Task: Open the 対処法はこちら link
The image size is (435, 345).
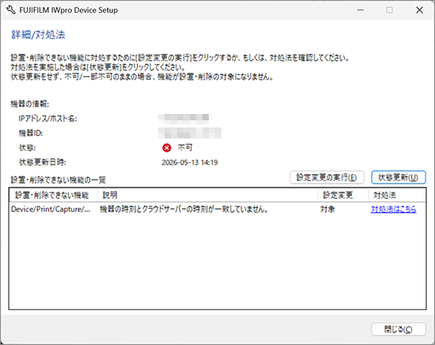Action: [393, 209]
